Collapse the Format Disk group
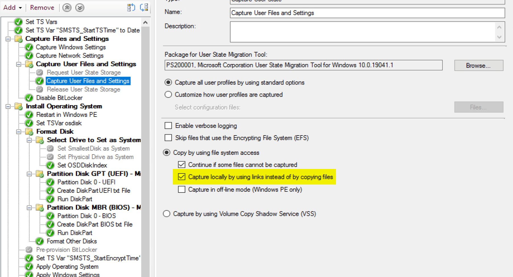 [x=18, y=132]
